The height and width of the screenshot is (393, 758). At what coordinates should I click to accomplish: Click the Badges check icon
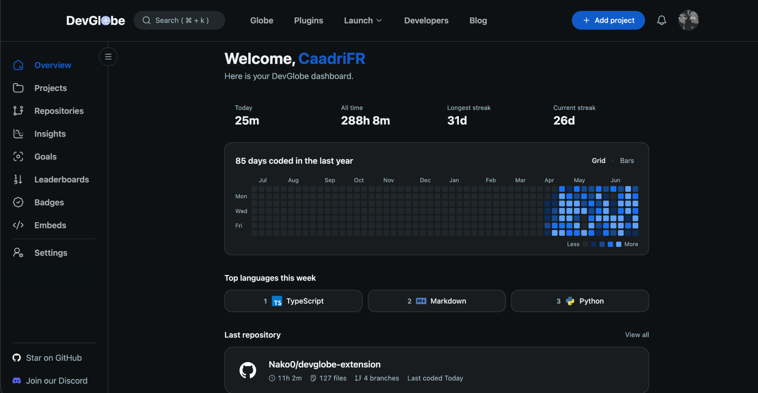[18, 202]
